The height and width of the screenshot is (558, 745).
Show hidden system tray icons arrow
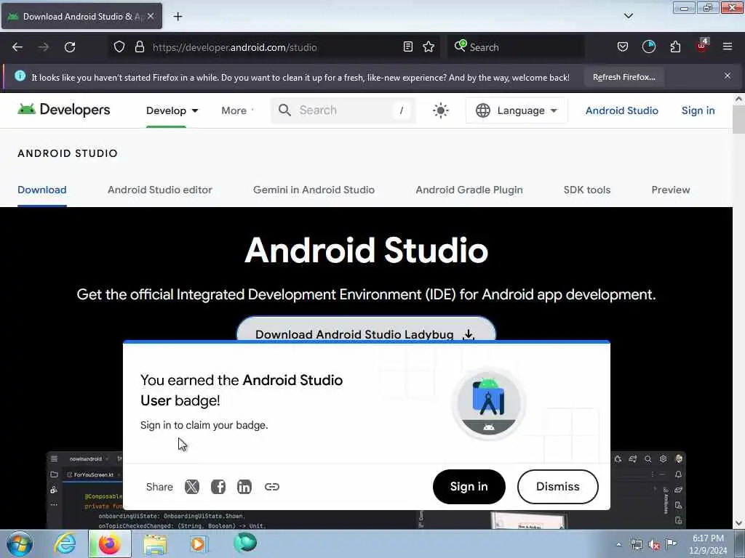618,545
